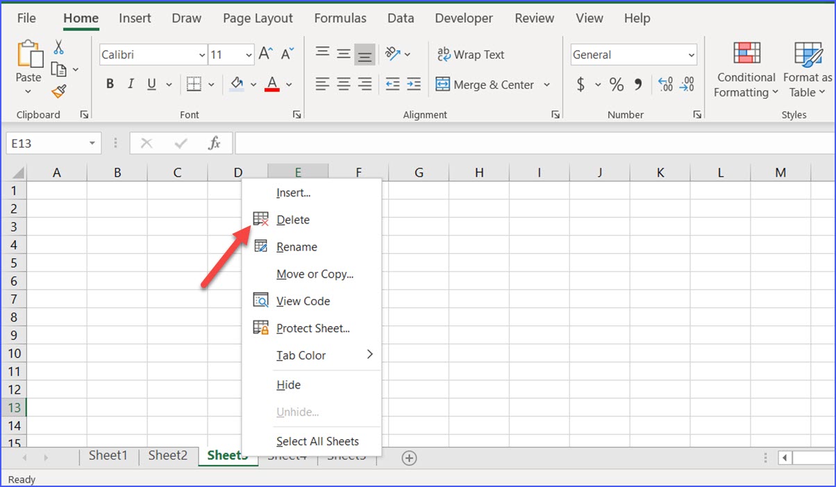Toggle Italic formatting
The height and width of the screenshot is (487, 836).
pyautogui.click(x=131, y=85)
